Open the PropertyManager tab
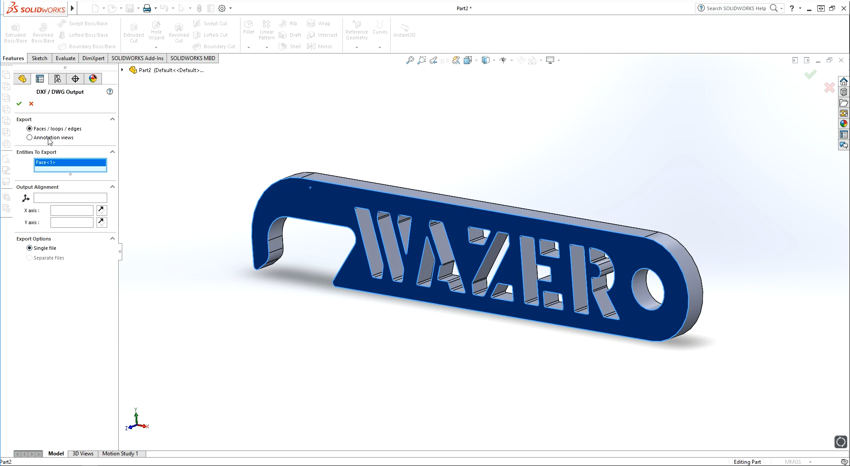Viewport: 850px width, 466px height. click(x=40, y=79)
